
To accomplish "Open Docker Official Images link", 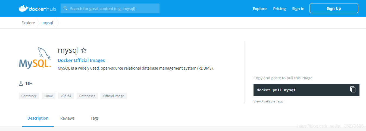I will tap(81, 60).
